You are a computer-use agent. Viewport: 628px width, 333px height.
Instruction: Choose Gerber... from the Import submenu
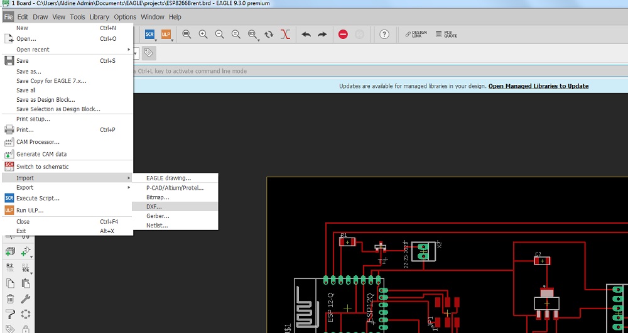click(175, 216)
